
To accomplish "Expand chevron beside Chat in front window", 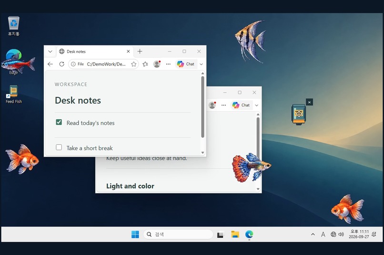I will click(x=202, y=64).
